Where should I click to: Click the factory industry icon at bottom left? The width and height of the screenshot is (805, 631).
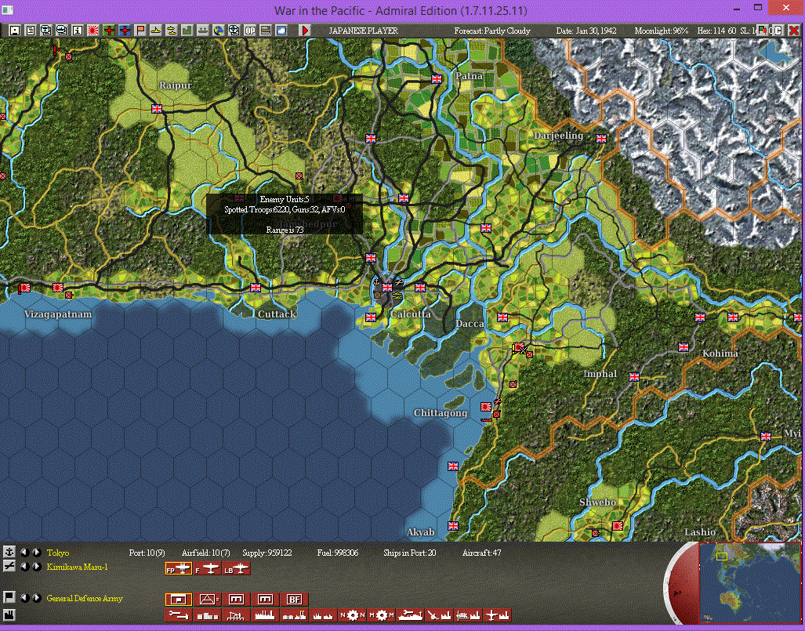point(9,615)
